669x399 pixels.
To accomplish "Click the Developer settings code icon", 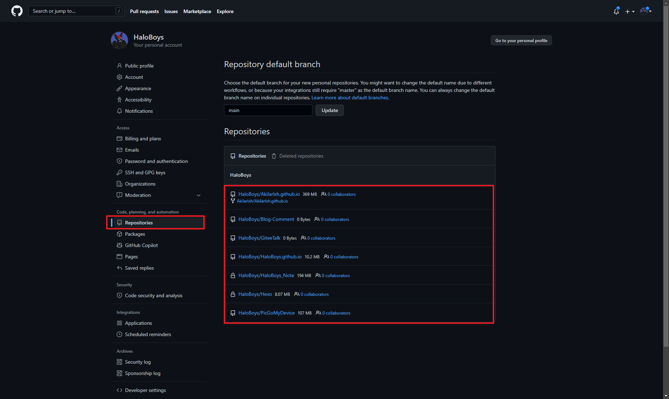I will coord(119,390).
